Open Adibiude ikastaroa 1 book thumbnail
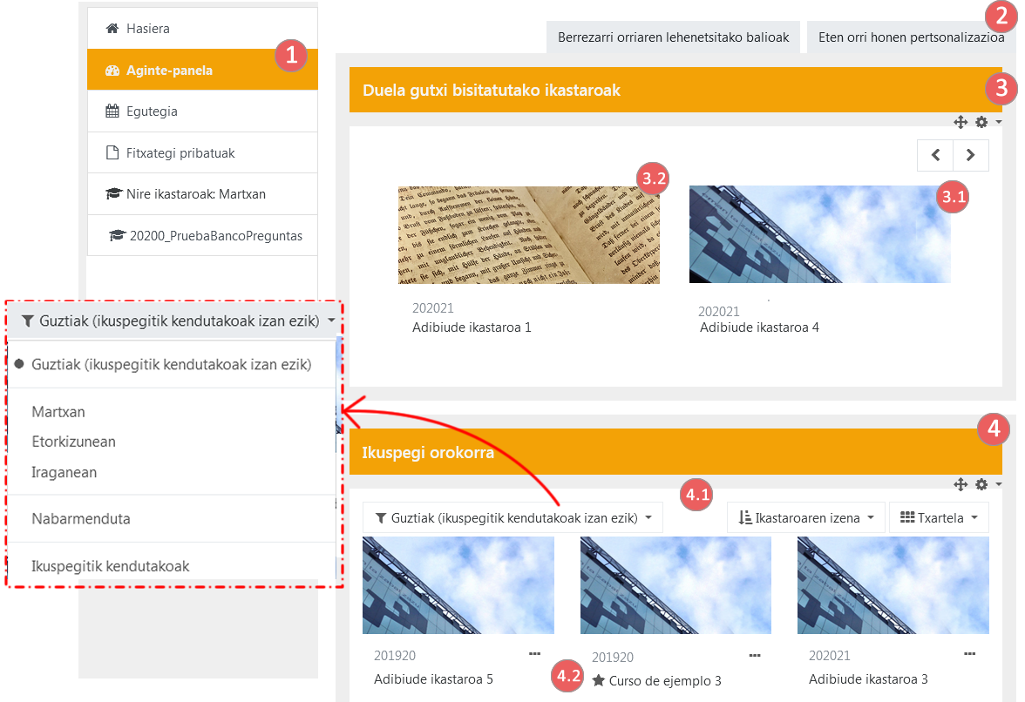Screen dimensions: 1025x702 [528, 235]
